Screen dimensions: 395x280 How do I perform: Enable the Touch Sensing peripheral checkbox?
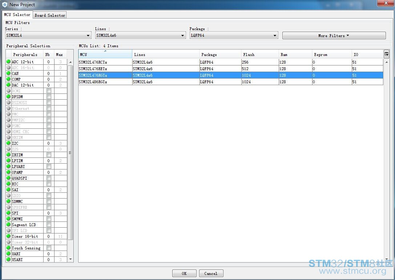49,248
